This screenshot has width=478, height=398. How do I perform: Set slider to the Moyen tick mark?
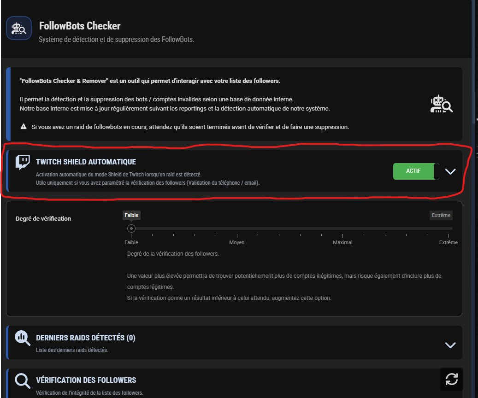click(237, 235)
